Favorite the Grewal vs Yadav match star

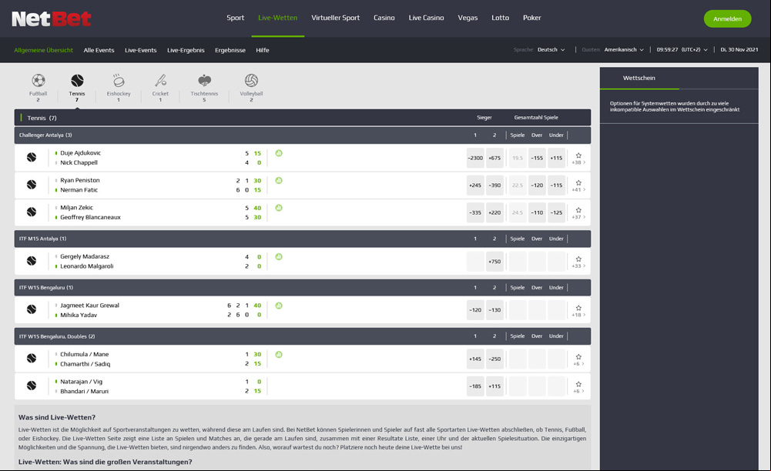coord(578,308)
